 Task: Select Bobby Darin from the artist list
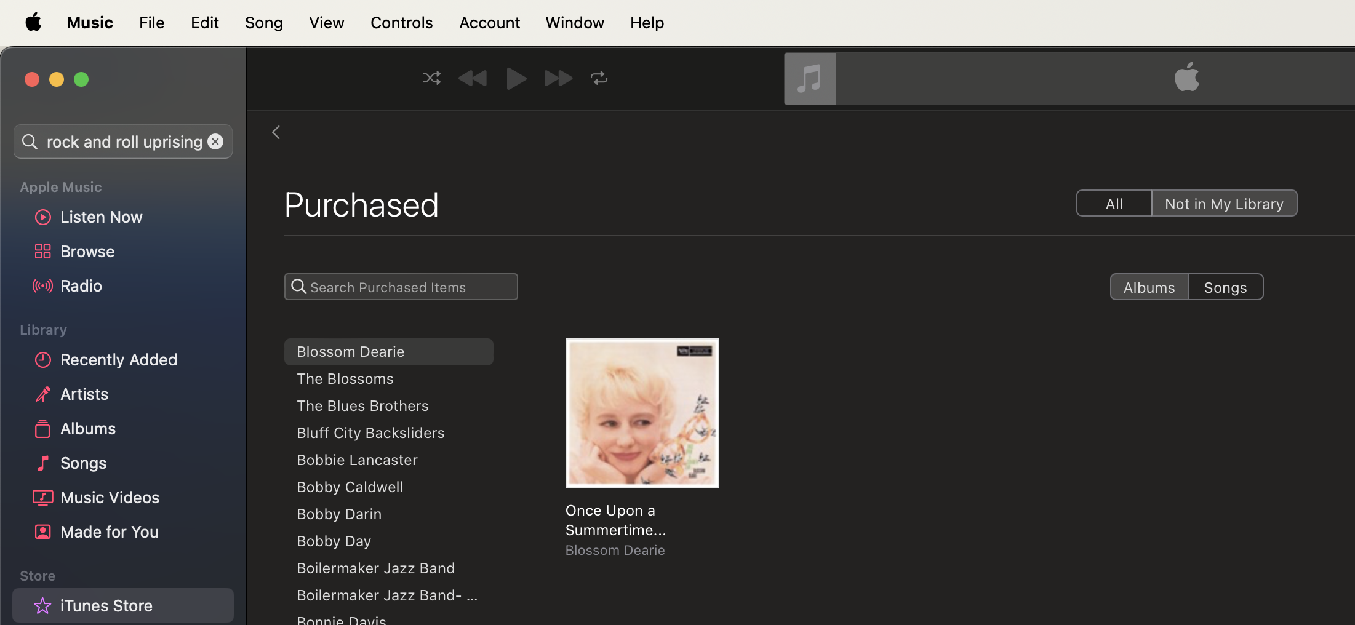339,514
